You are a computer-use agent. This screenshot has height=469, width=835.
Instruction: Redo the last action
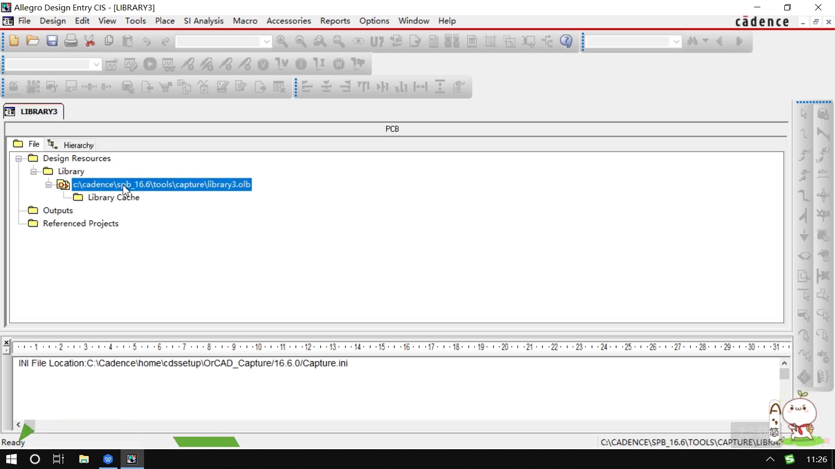coord(165,41)
